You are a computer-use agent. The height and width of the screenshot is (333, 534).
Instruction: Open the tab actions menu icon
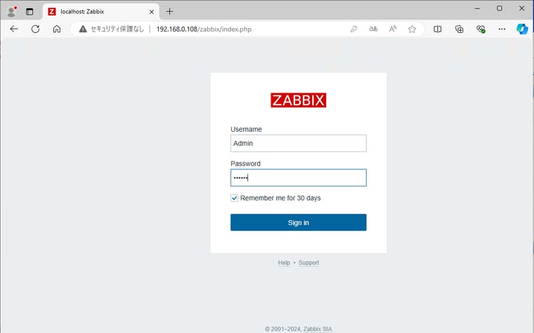click(x=30, y=11)
